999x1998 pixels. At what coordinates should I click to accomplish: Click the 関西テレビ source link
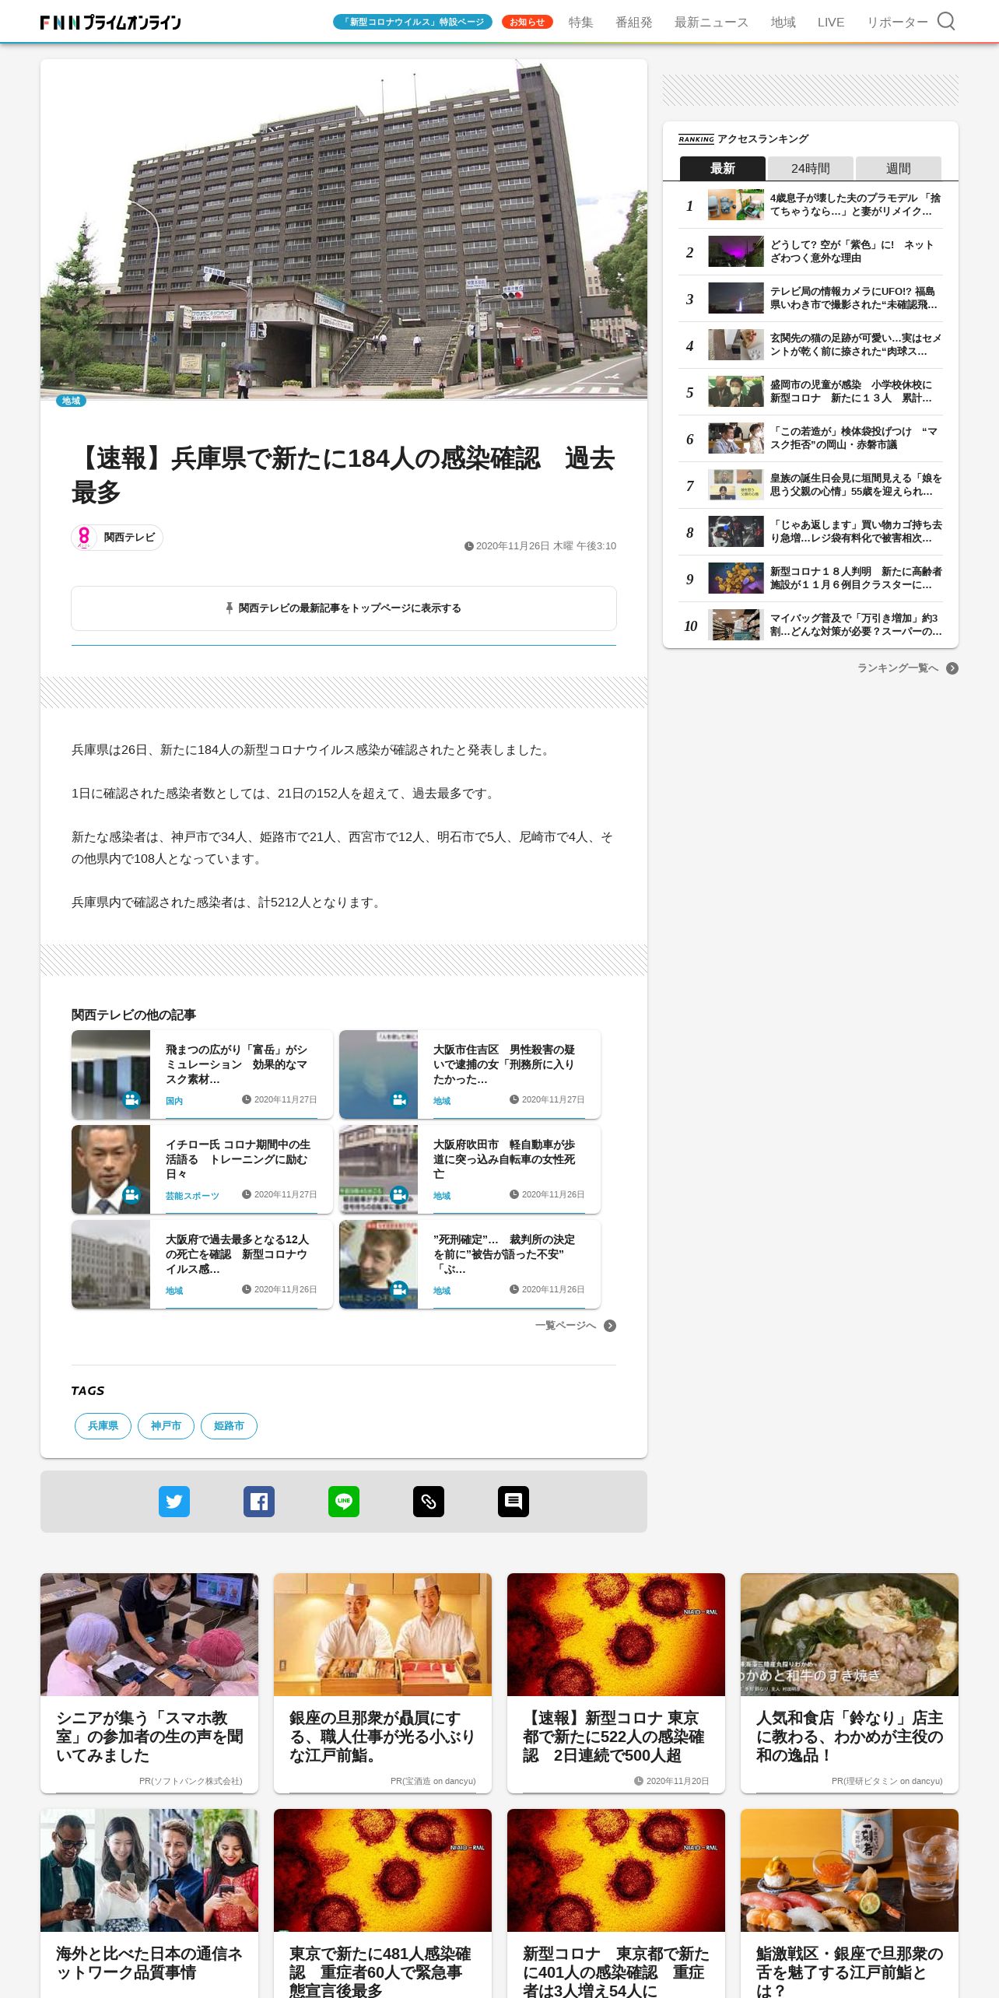117,537
